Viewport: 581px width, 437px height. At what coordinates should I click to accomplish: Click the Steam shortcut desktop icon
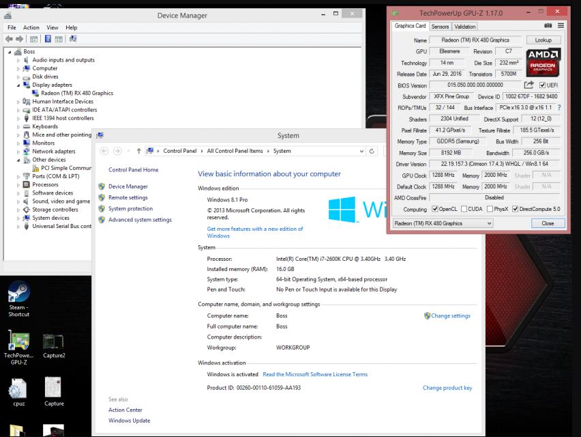pos(19,298)
